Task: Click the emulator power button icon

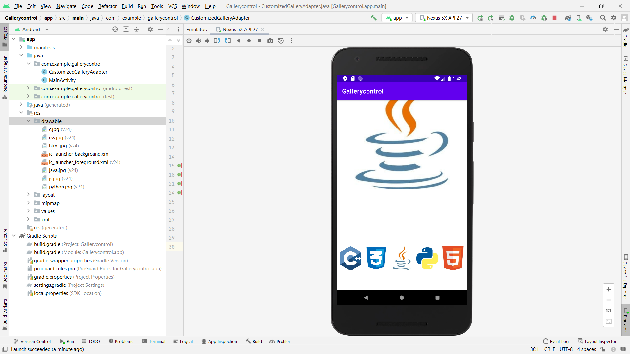Action: tap(189, 41)
